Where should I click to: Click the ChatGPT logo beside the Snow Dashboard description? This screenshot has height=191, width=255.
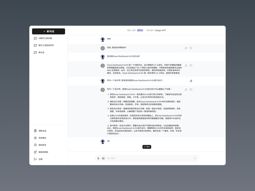point(103,66)
